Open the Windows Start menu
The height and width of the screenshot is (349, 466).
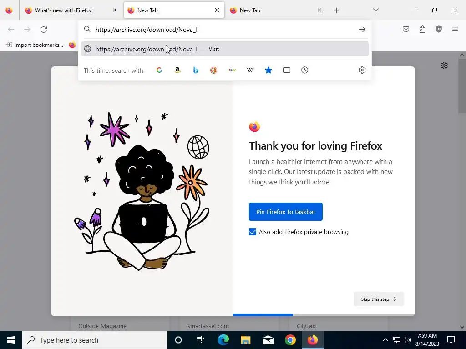[x=11, y=340]
